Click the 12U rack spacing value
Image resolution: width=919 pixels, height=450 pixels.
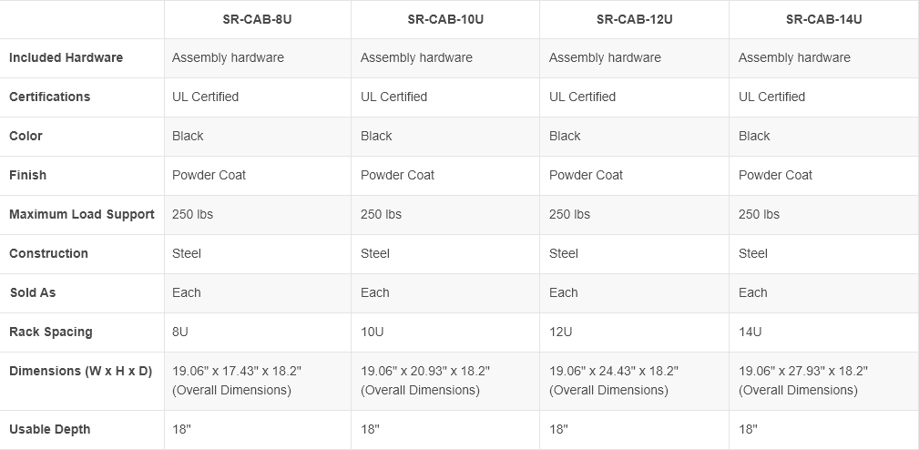pyautogui.click(x=561, y=332)
